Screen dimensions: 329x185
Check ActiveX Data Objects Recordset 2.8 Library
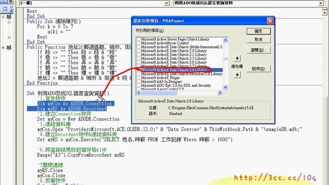(138, 74)
